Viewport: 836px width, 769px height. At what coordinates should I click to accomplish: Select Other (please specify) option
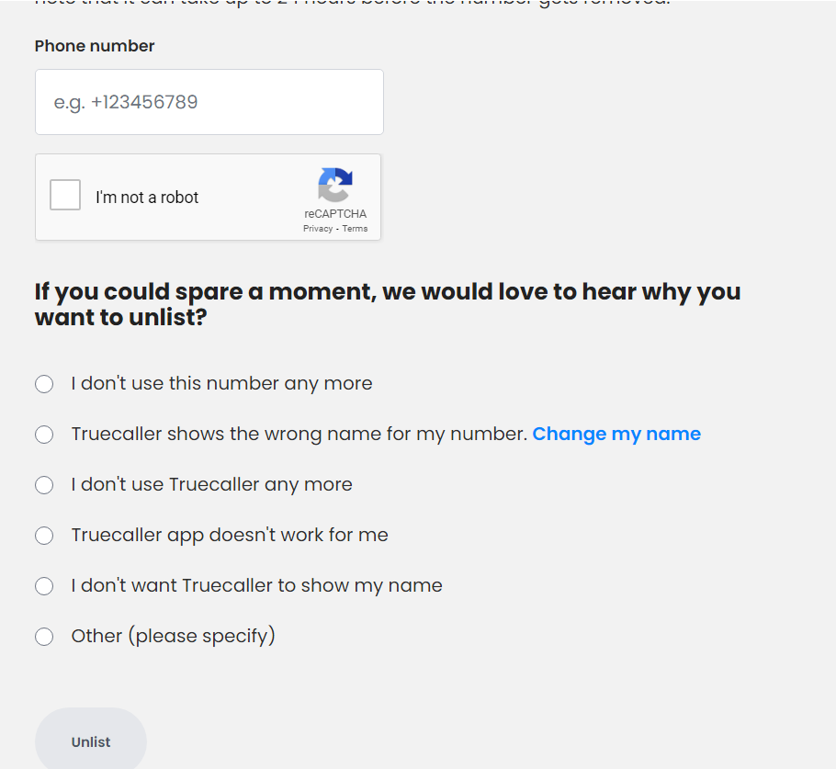point(44,637)
